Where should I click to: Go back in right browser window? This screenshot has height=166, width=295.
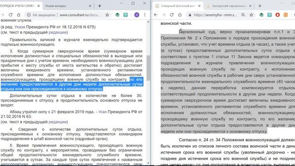(x=156, y=15)
